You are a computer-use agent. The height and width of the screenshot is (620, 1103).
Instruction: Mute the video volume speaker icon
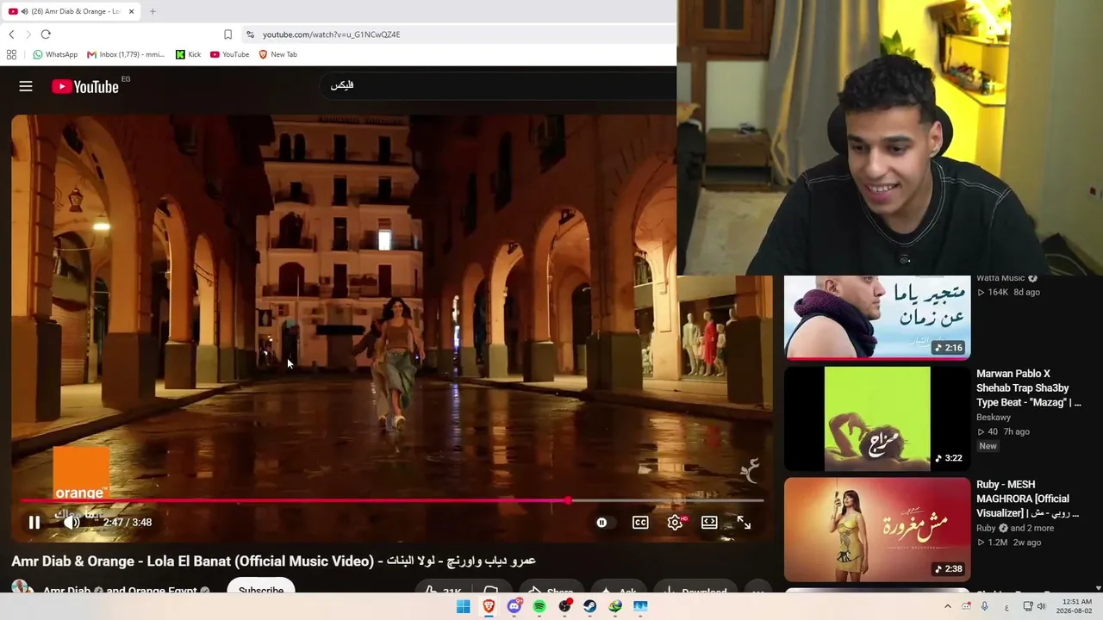pyautogui.click(x=72, y=523)
